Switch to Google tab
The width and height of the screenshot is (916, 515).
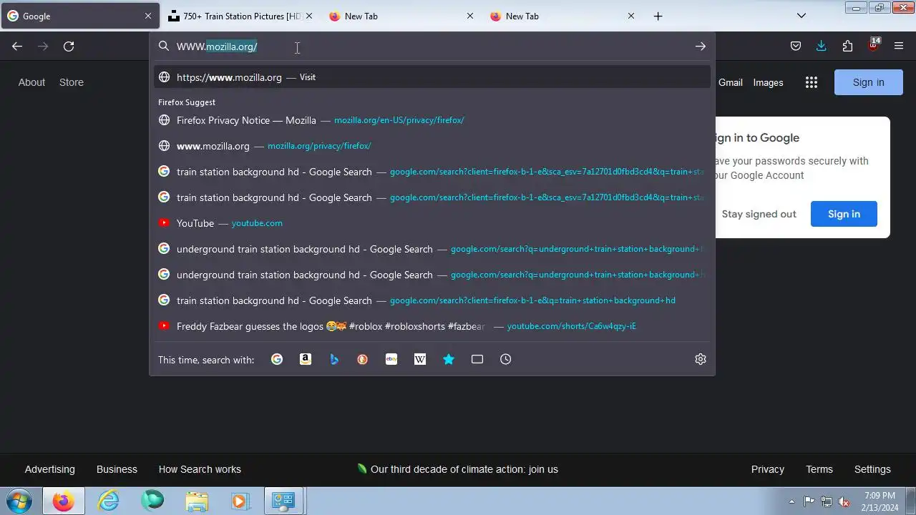(x=79, y=16)
